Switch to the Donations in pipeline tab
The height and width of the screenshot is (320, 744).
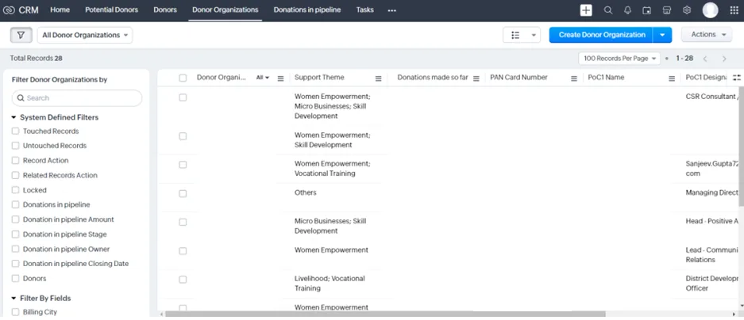point(307,10)
